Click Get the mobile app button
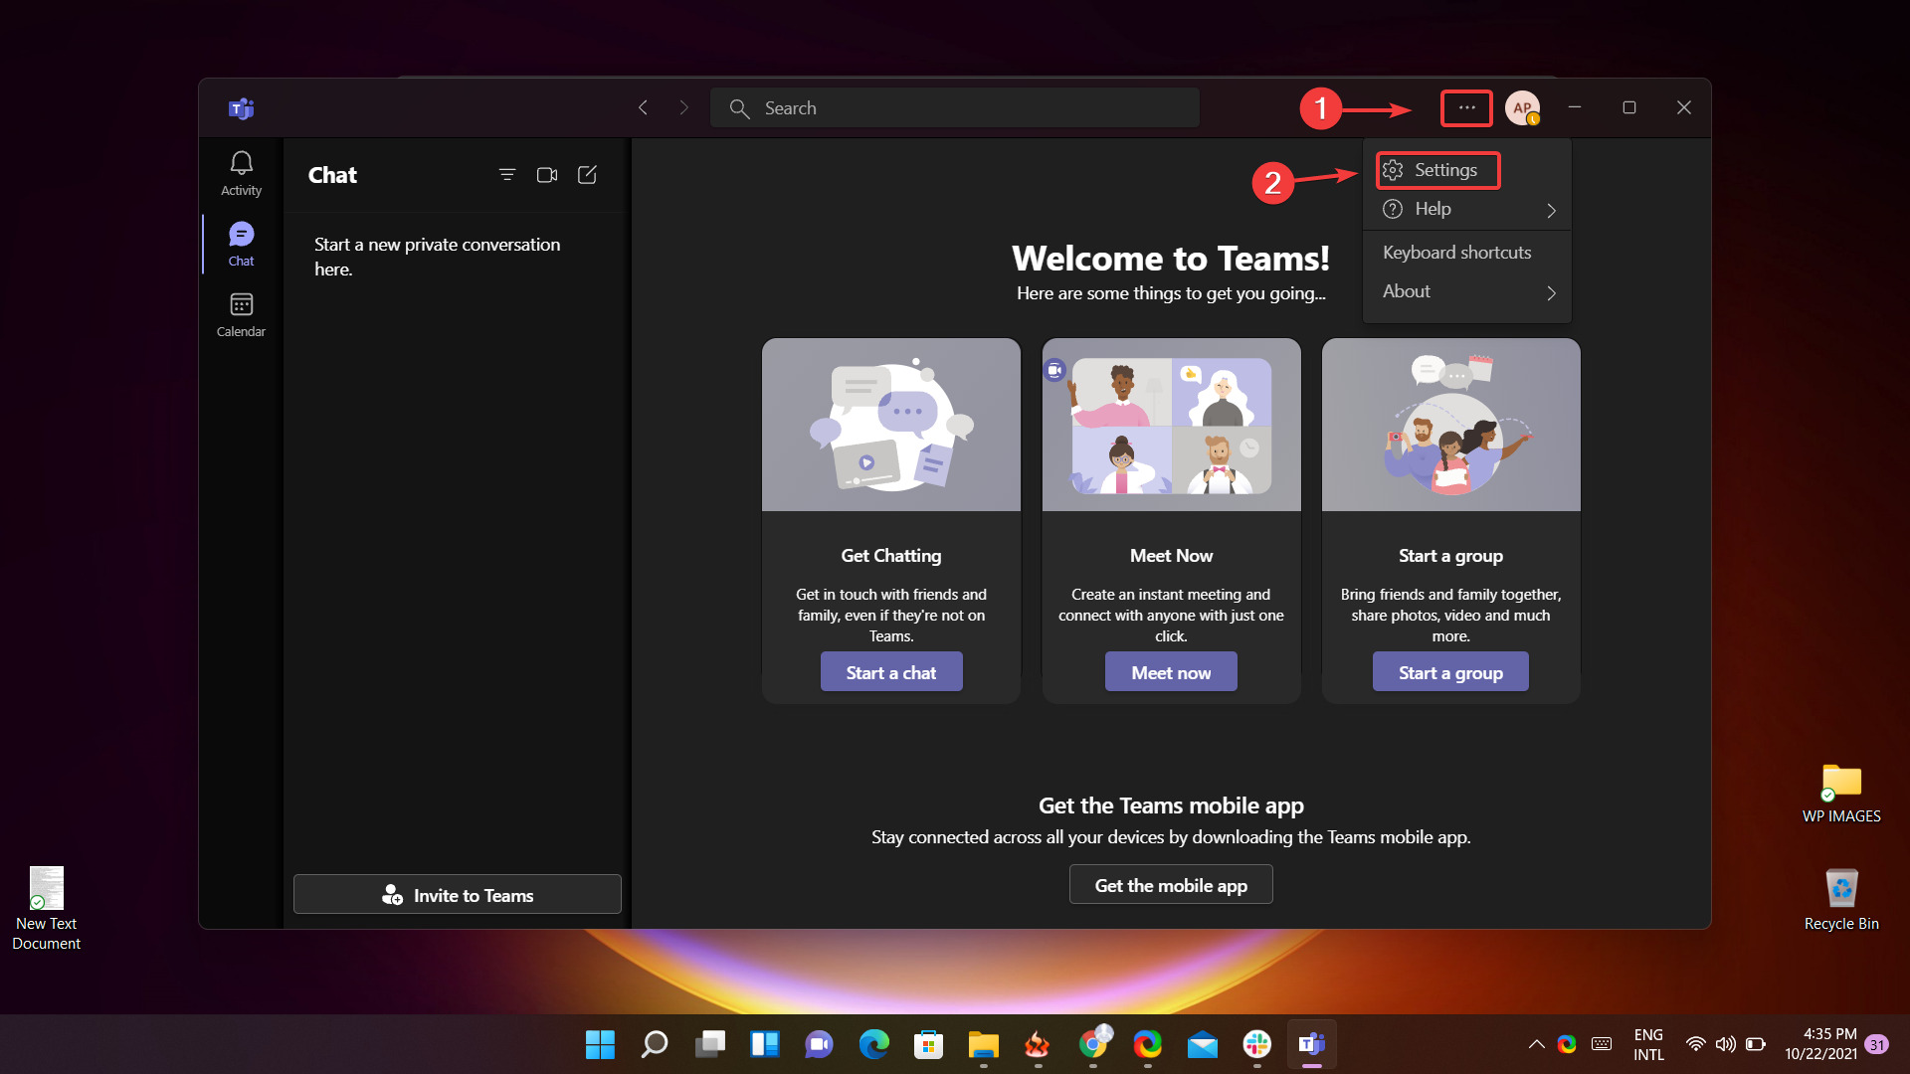Screen dimensions: 1910x1074 [1171, 885]
